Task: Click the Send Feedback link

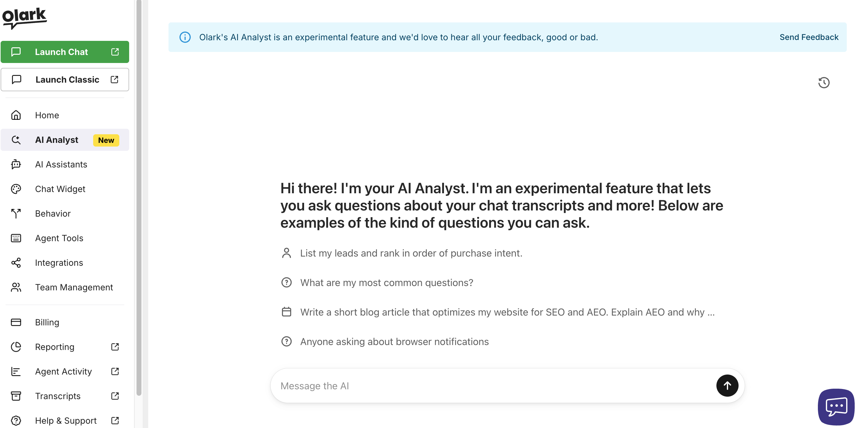Action: 809,37
